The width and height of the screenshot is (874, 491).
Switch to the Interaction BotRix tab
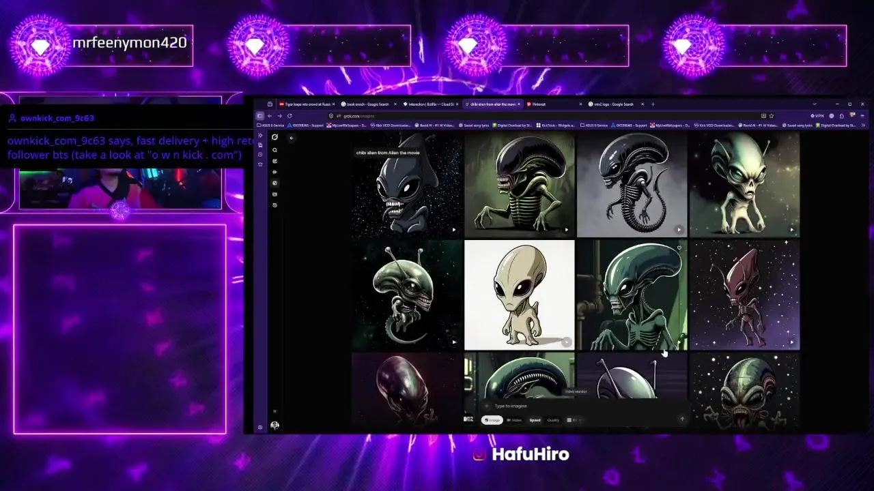(x=430, y=104)
